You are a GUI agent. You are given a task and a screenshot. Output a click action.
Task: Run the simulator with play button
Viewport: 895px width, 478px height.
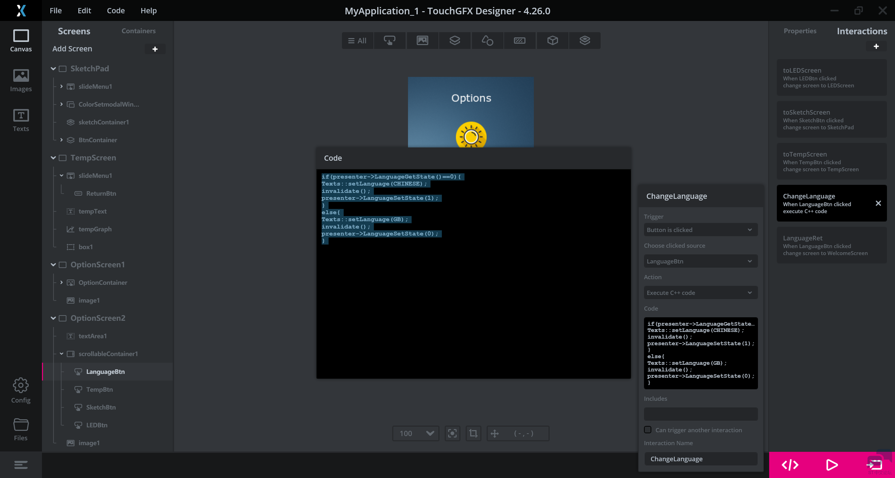tap(832, 465)
